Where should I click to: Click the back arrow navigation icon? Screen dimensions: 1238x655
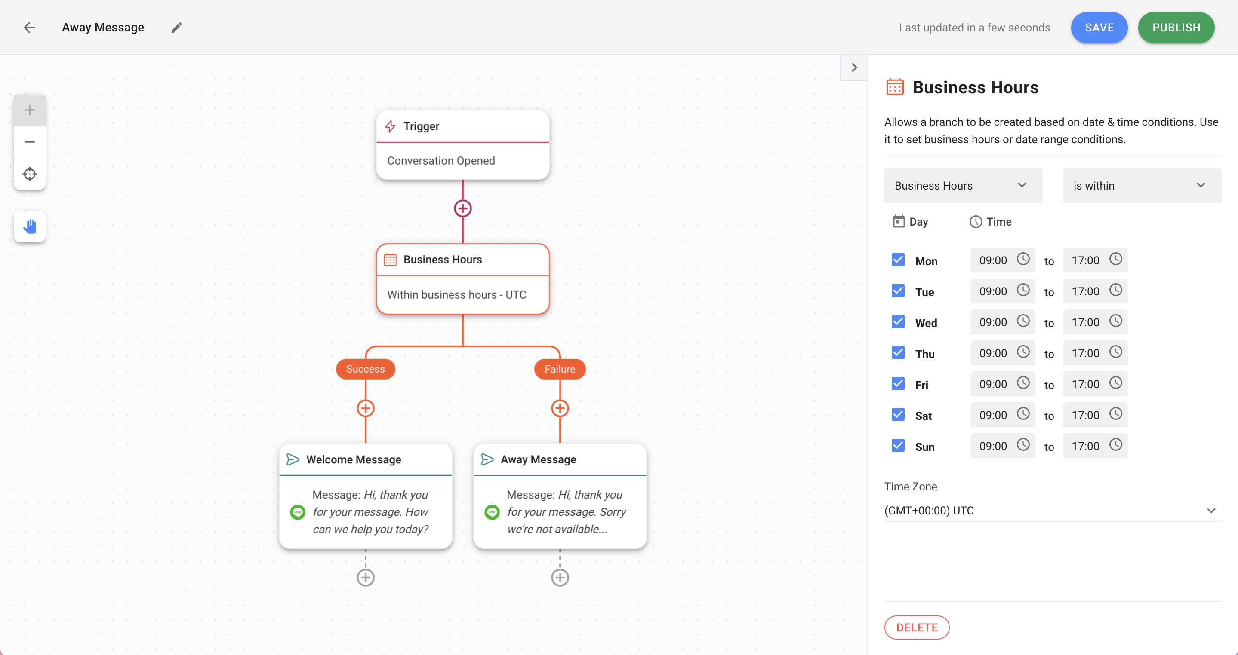pyautogui.click(x=30, y=27)
